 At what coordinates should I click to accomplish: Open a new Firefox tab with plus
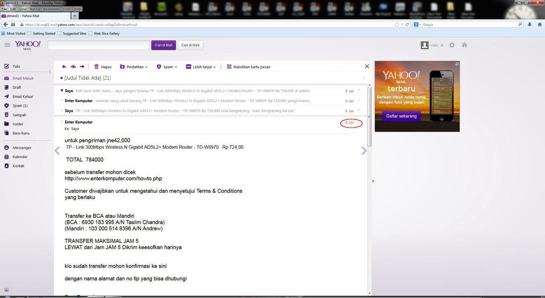pyautogui.click(x=75, y=16)
